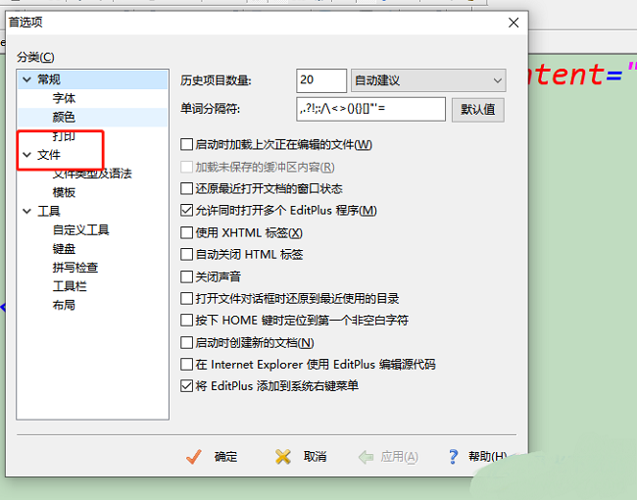Screen dimensions: 637x500
Task: Enable 打开文件对话框时还原到最近使用的目录
Action: tap(186, 298)
